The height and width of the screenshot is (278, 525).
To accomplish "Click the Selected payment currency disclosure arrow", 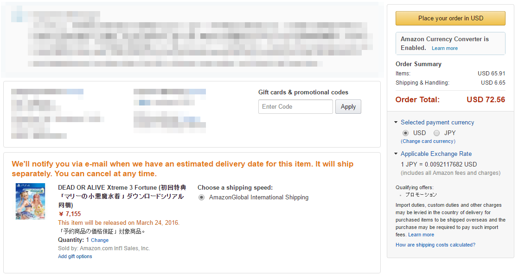I will pyautogui.click(x=396, y=122).
